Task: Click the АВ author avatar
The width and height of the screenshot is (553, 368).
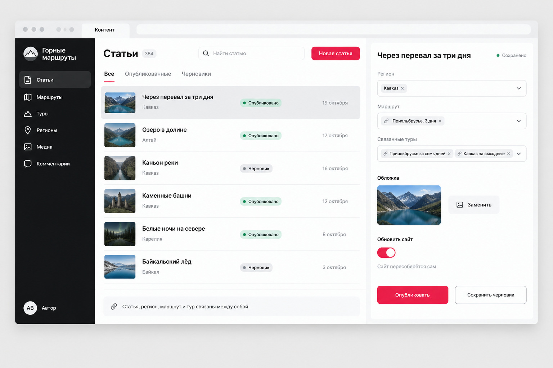Action: click(30, 308)
